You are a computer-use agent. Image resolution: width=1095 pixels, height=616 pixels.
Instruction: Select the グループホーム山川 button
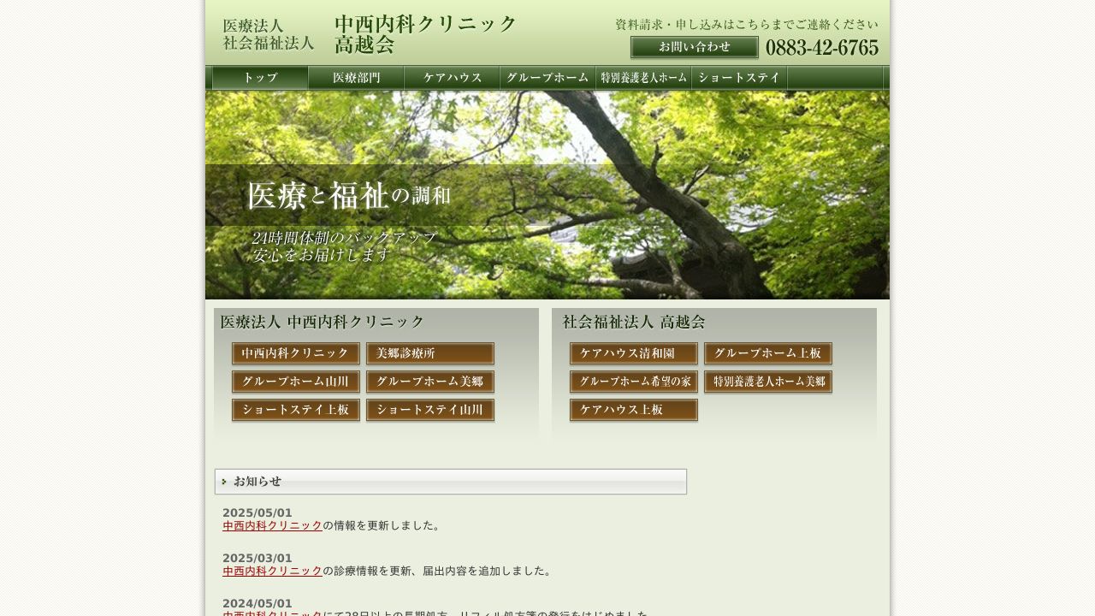click(x=295, y=382)
